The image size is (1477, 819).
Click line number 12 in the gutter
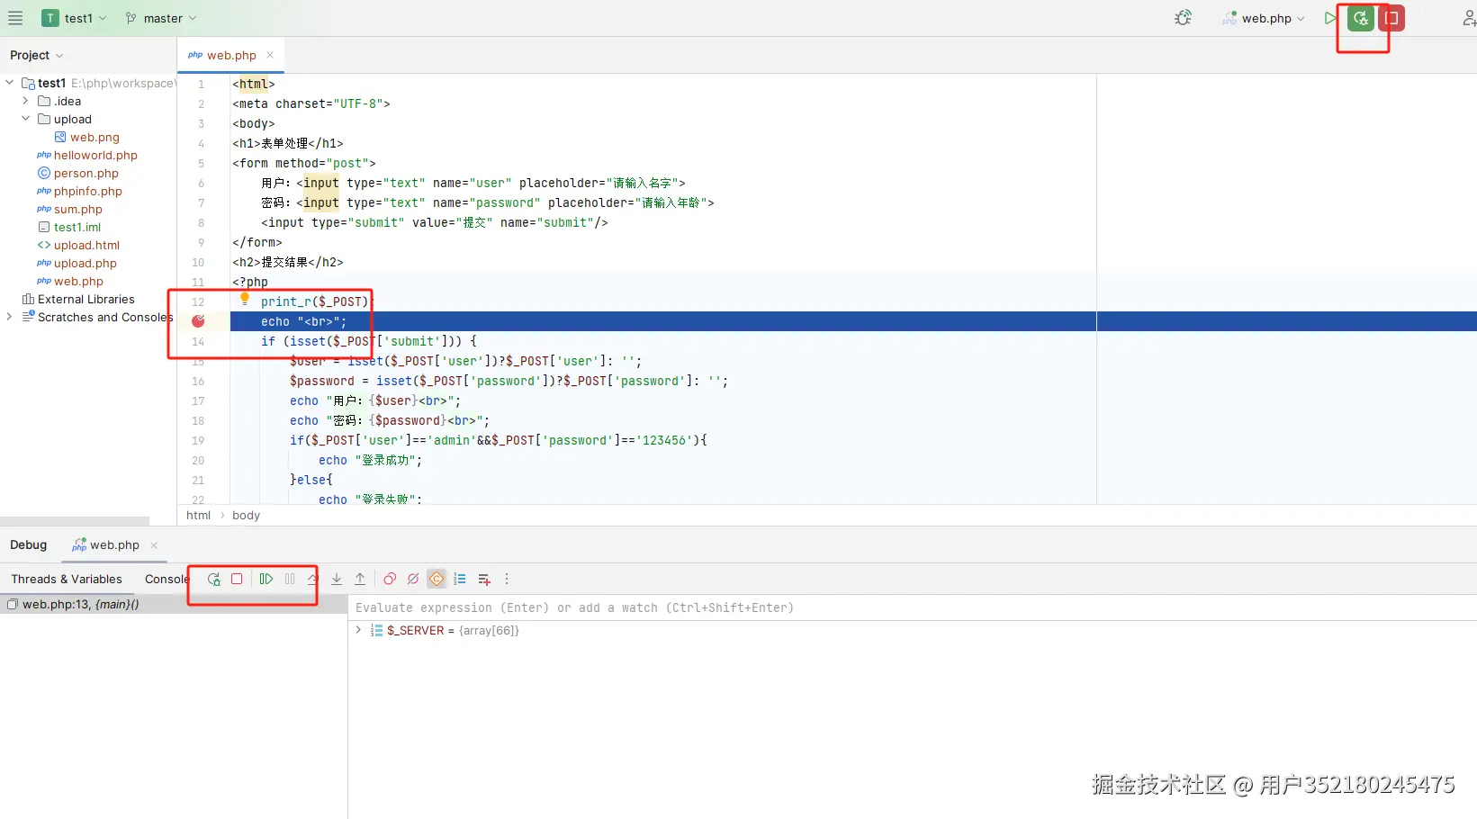point(198,301)
